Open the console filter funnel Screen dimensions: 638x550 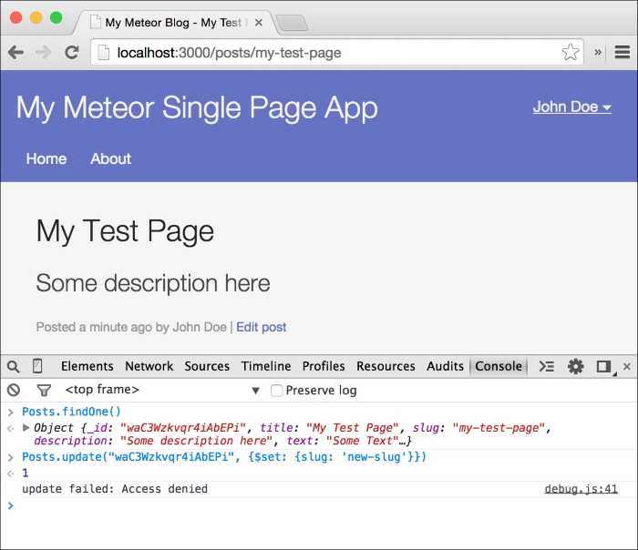tap(44, 391)
